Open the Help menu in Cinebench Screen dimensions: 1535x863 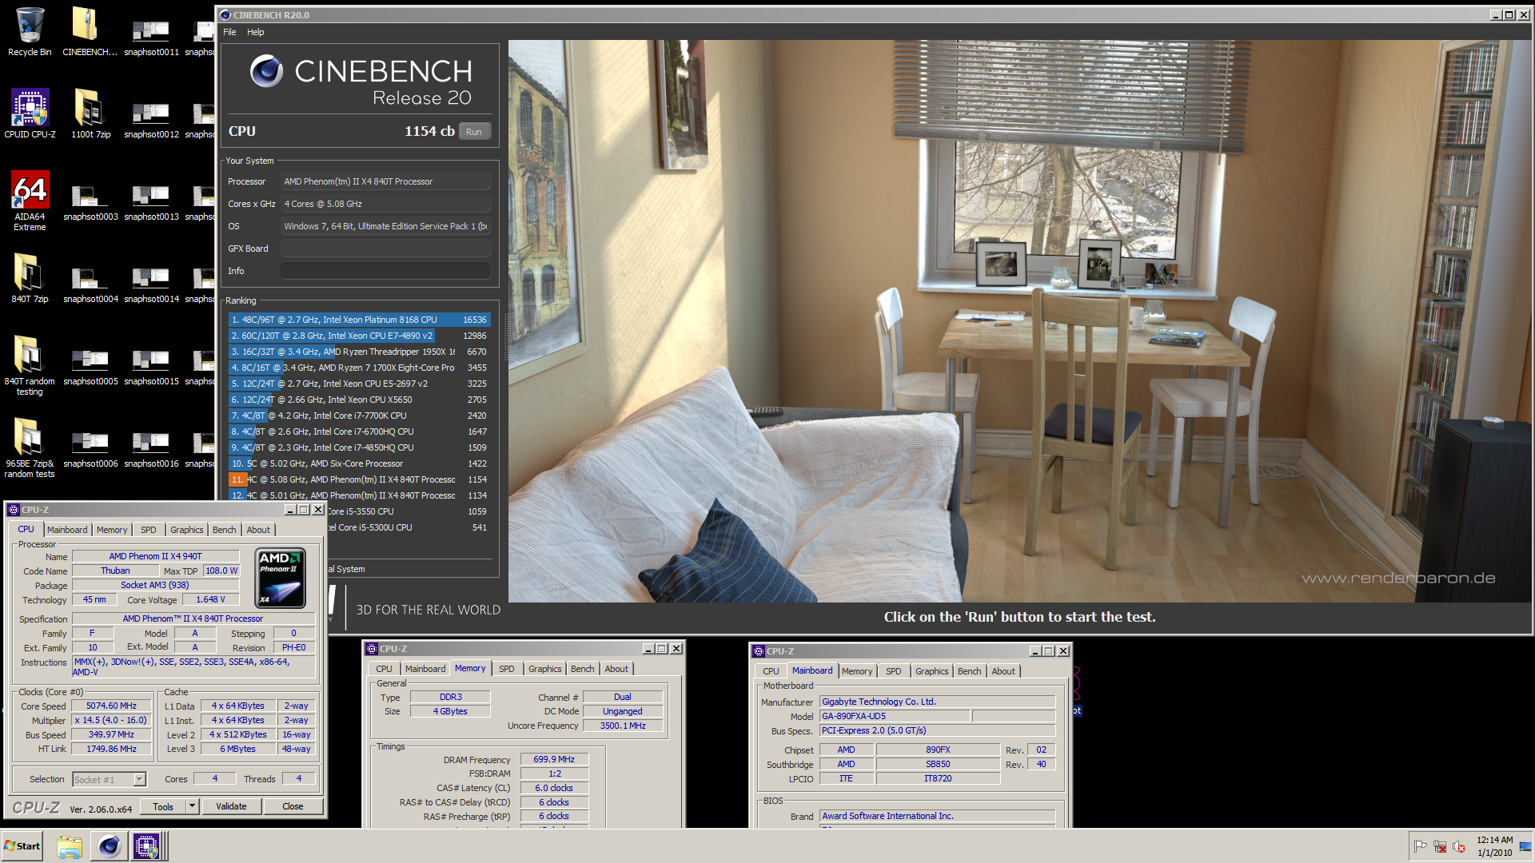coord(256,32)
